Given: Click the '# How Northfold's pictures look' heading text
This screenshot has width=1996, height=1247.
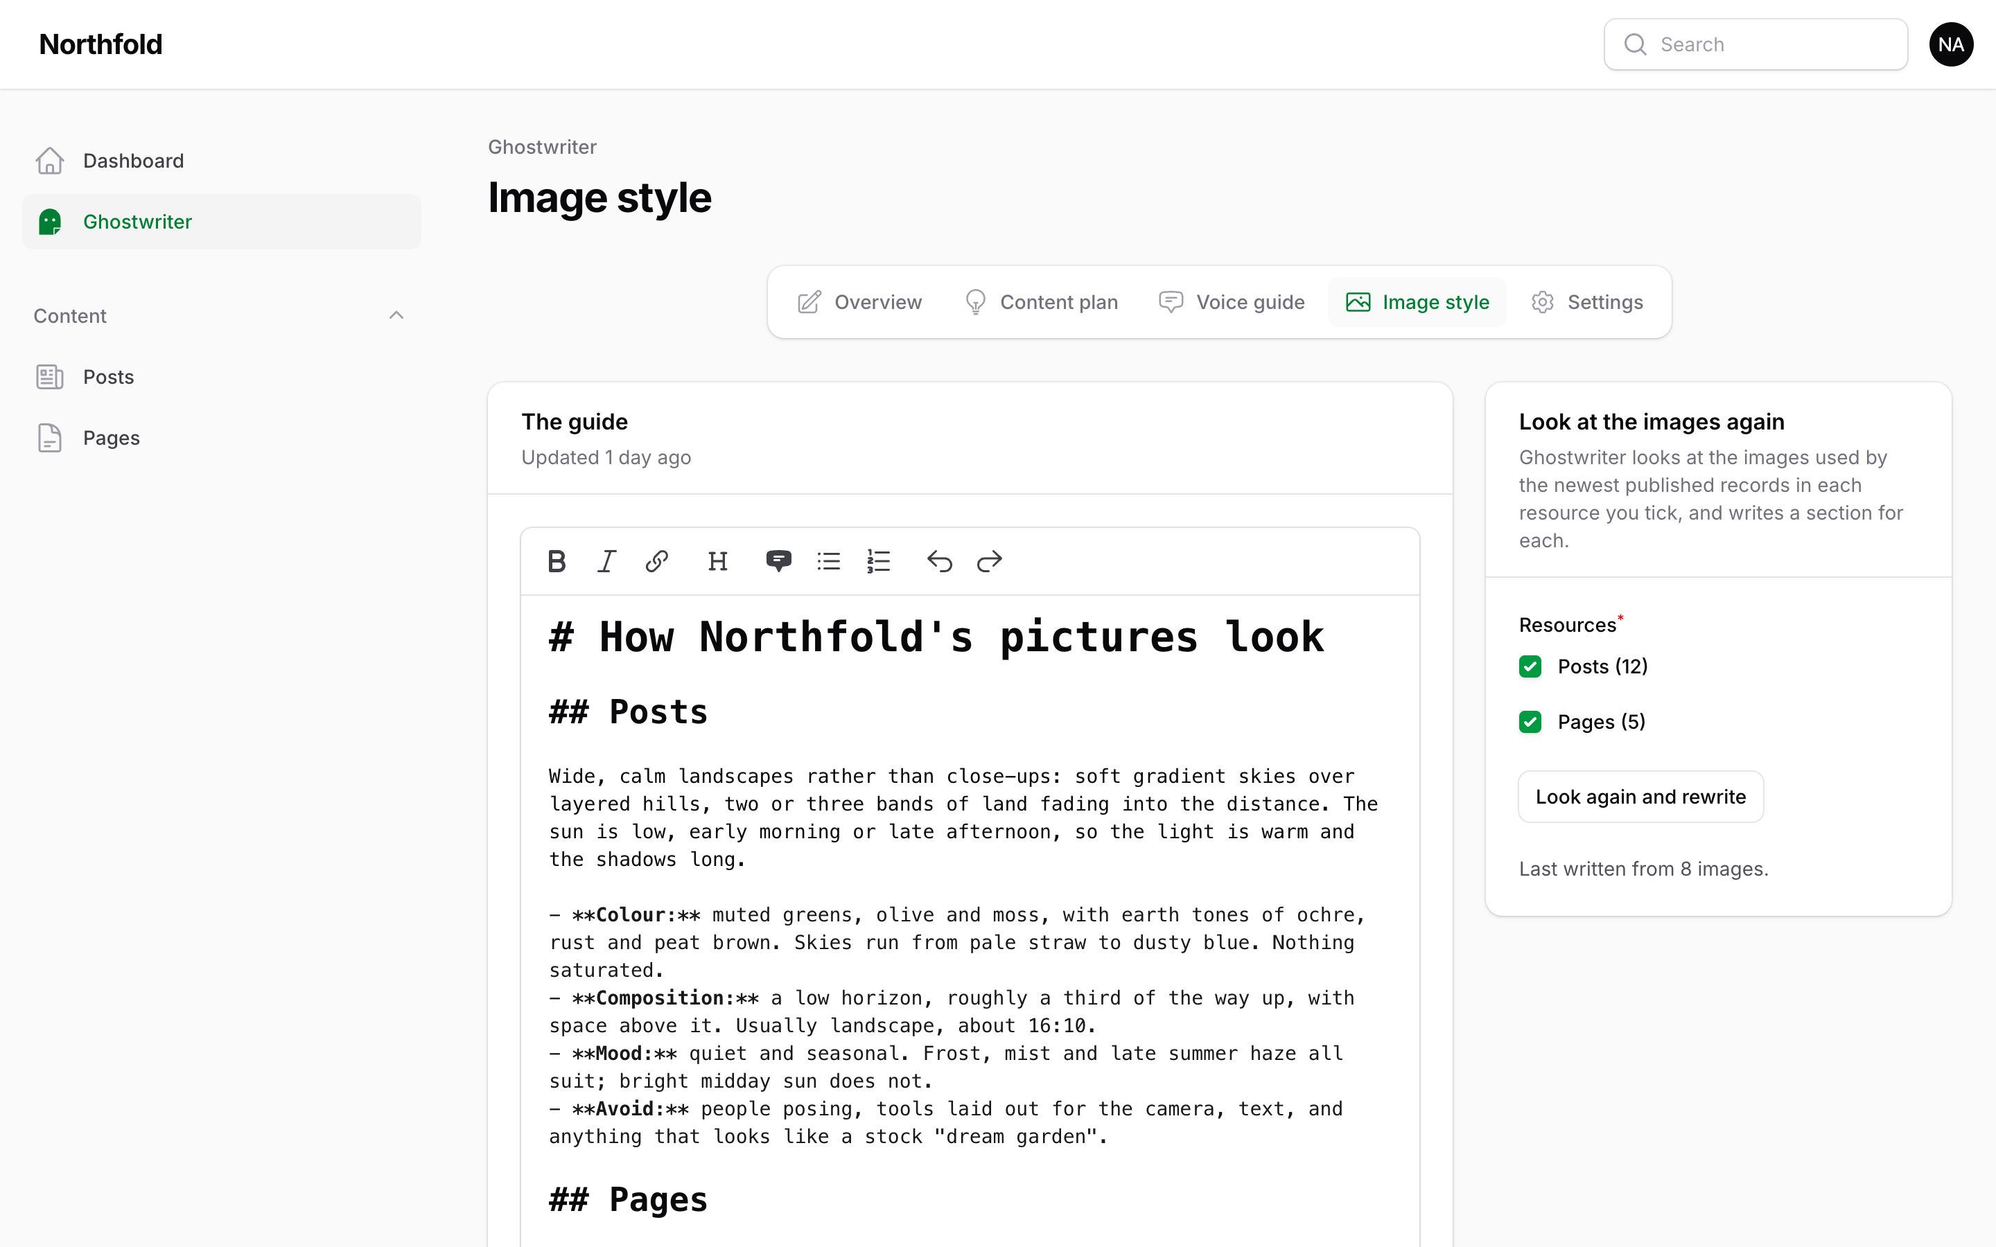Looking at the screenshot, I should 936,637.
